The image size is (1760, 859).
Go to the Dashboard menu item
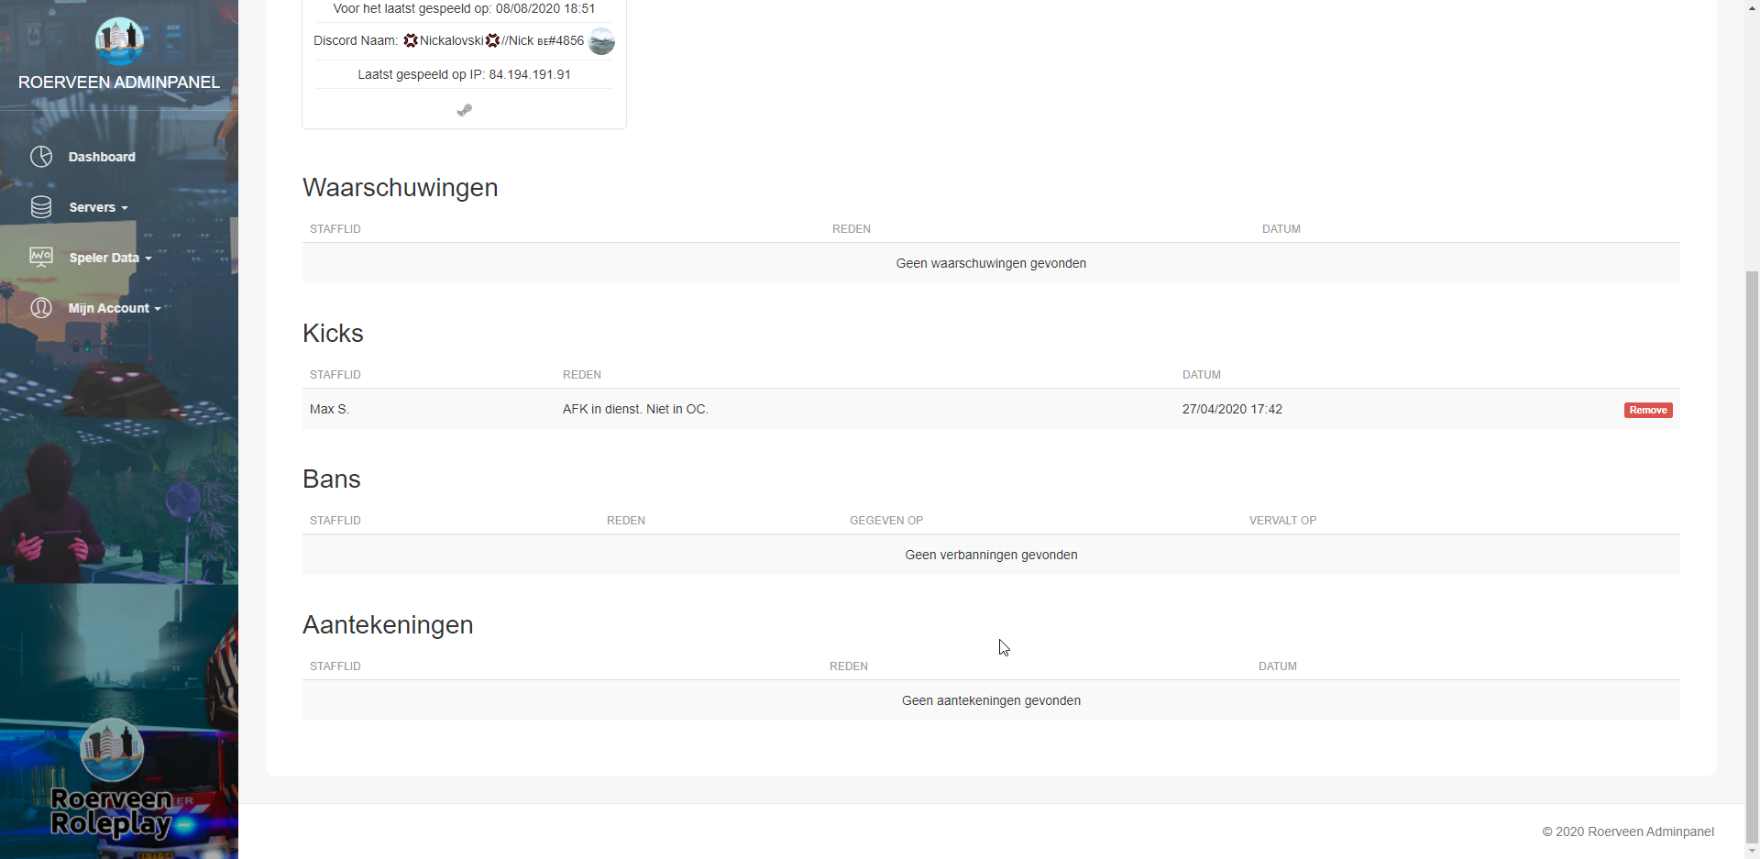[x=102, y=157]
